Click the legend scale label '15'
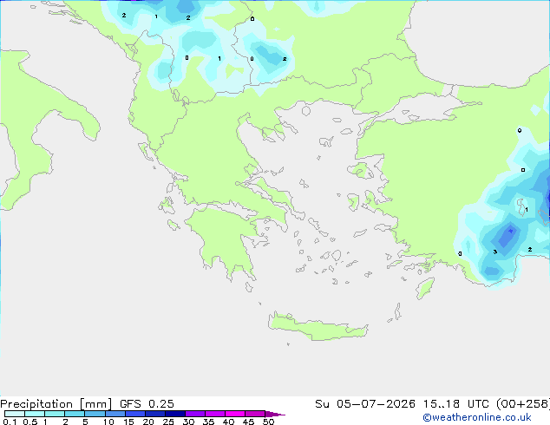The image size is (550, 425). 128,422
